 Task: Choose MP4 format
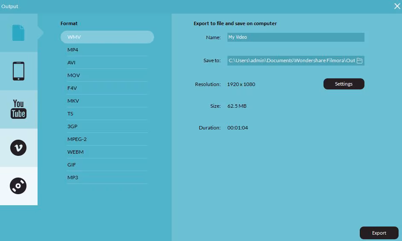click(107, 50)
